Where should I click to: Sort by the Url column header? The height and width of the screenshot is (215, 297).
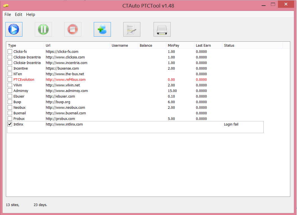click(77, 46)
